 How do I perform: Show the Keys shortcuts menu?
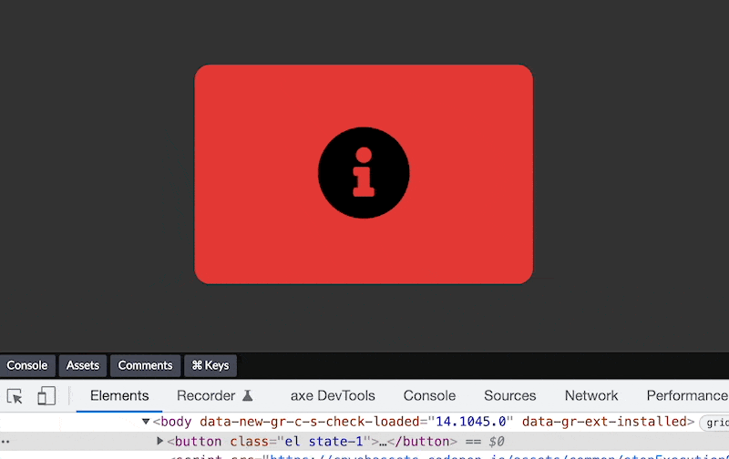coord(210,365)
